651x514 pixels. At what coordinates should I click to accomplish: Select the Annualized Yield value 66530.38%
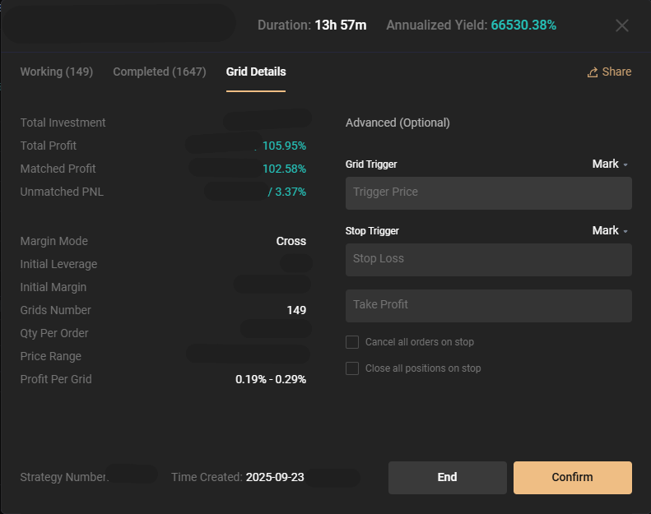pos(523,25)
